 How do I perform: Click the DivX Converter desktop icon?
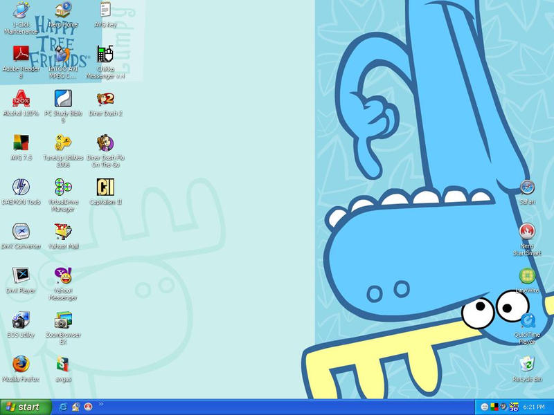click(21, 232)
